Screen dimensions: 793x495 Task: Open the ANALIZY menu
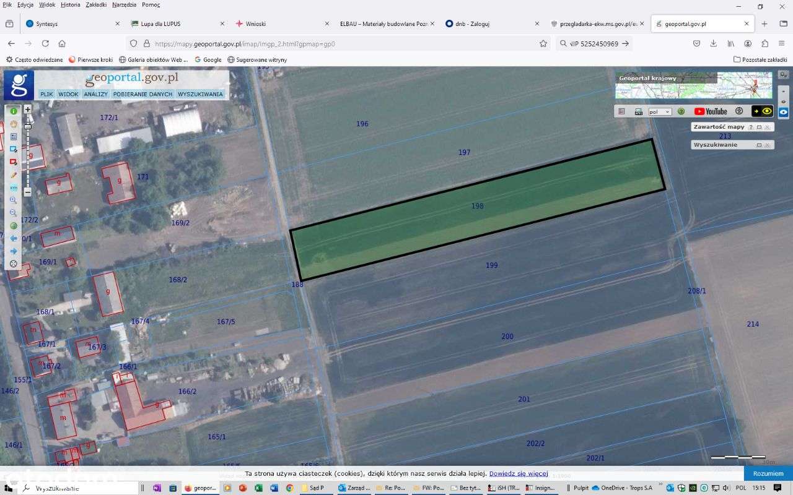click(96, 94)
